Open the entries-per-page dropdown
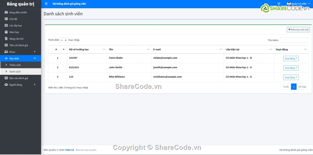 tap(64, 40)
